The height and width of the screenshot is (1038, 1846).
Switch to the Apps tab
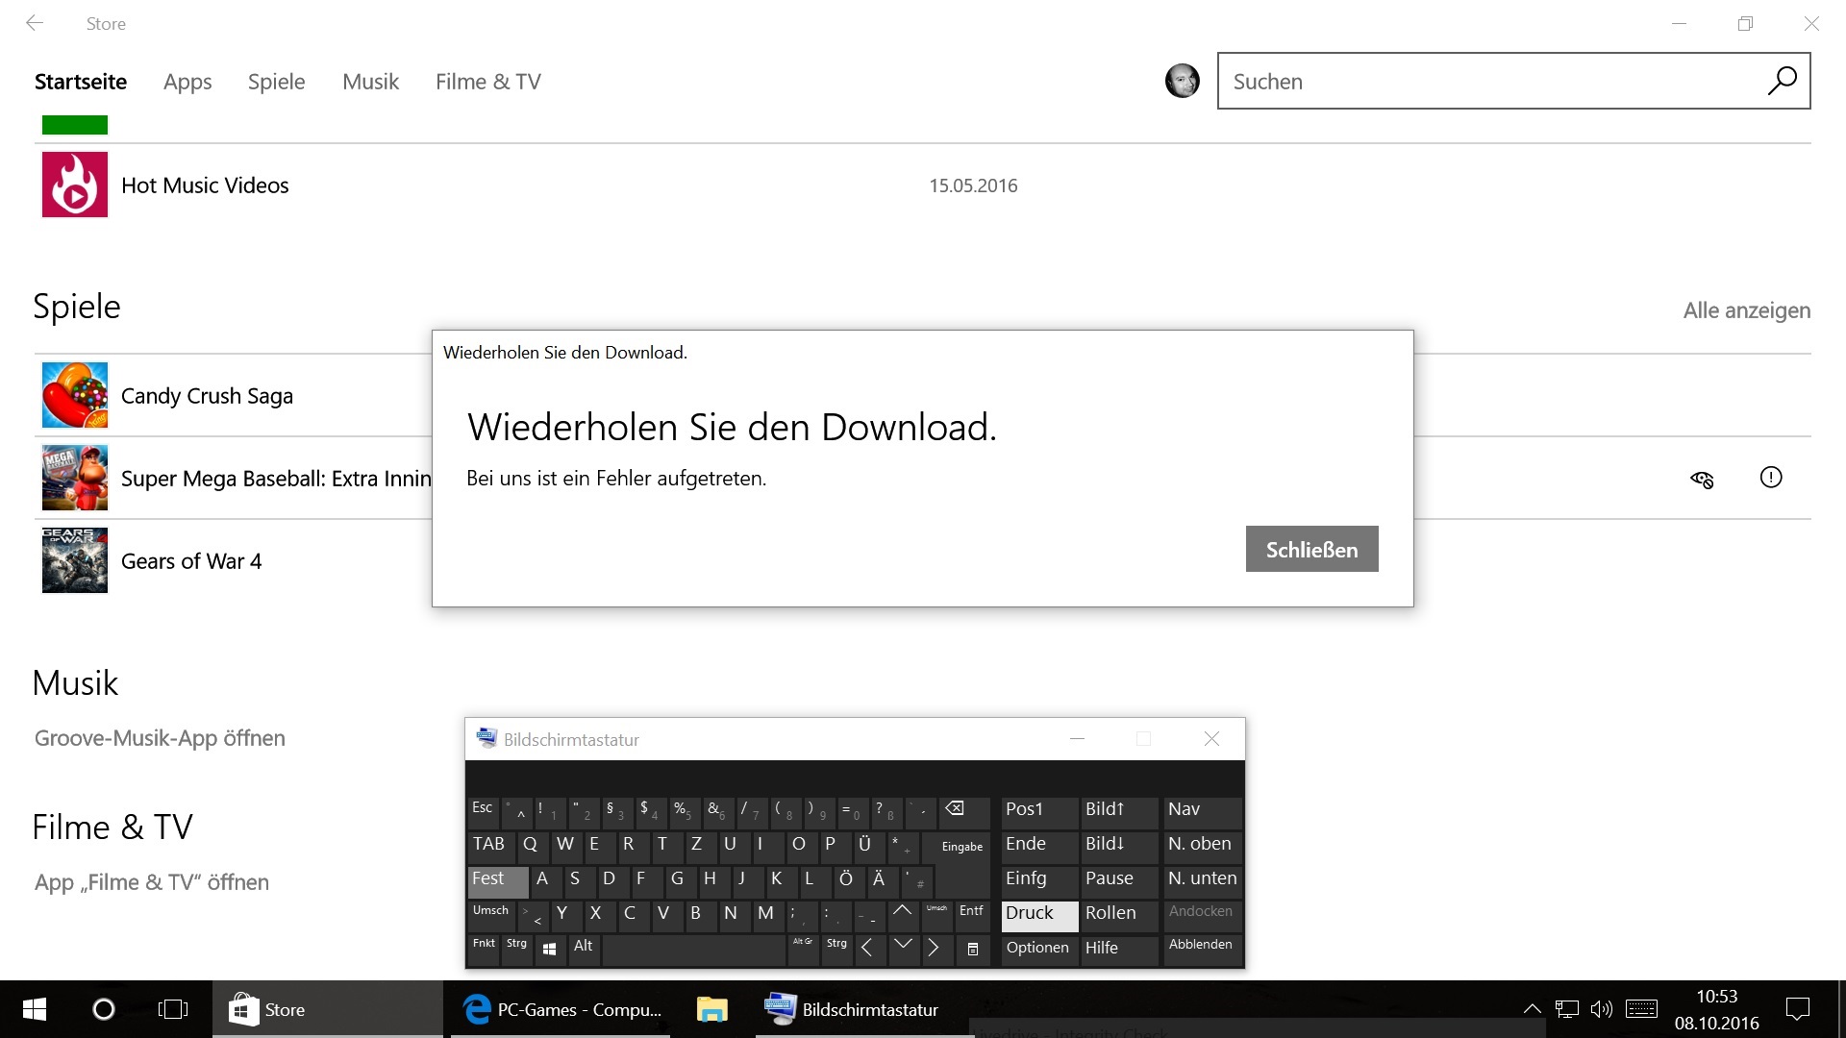pyautogui.click(x=187, y=82)
